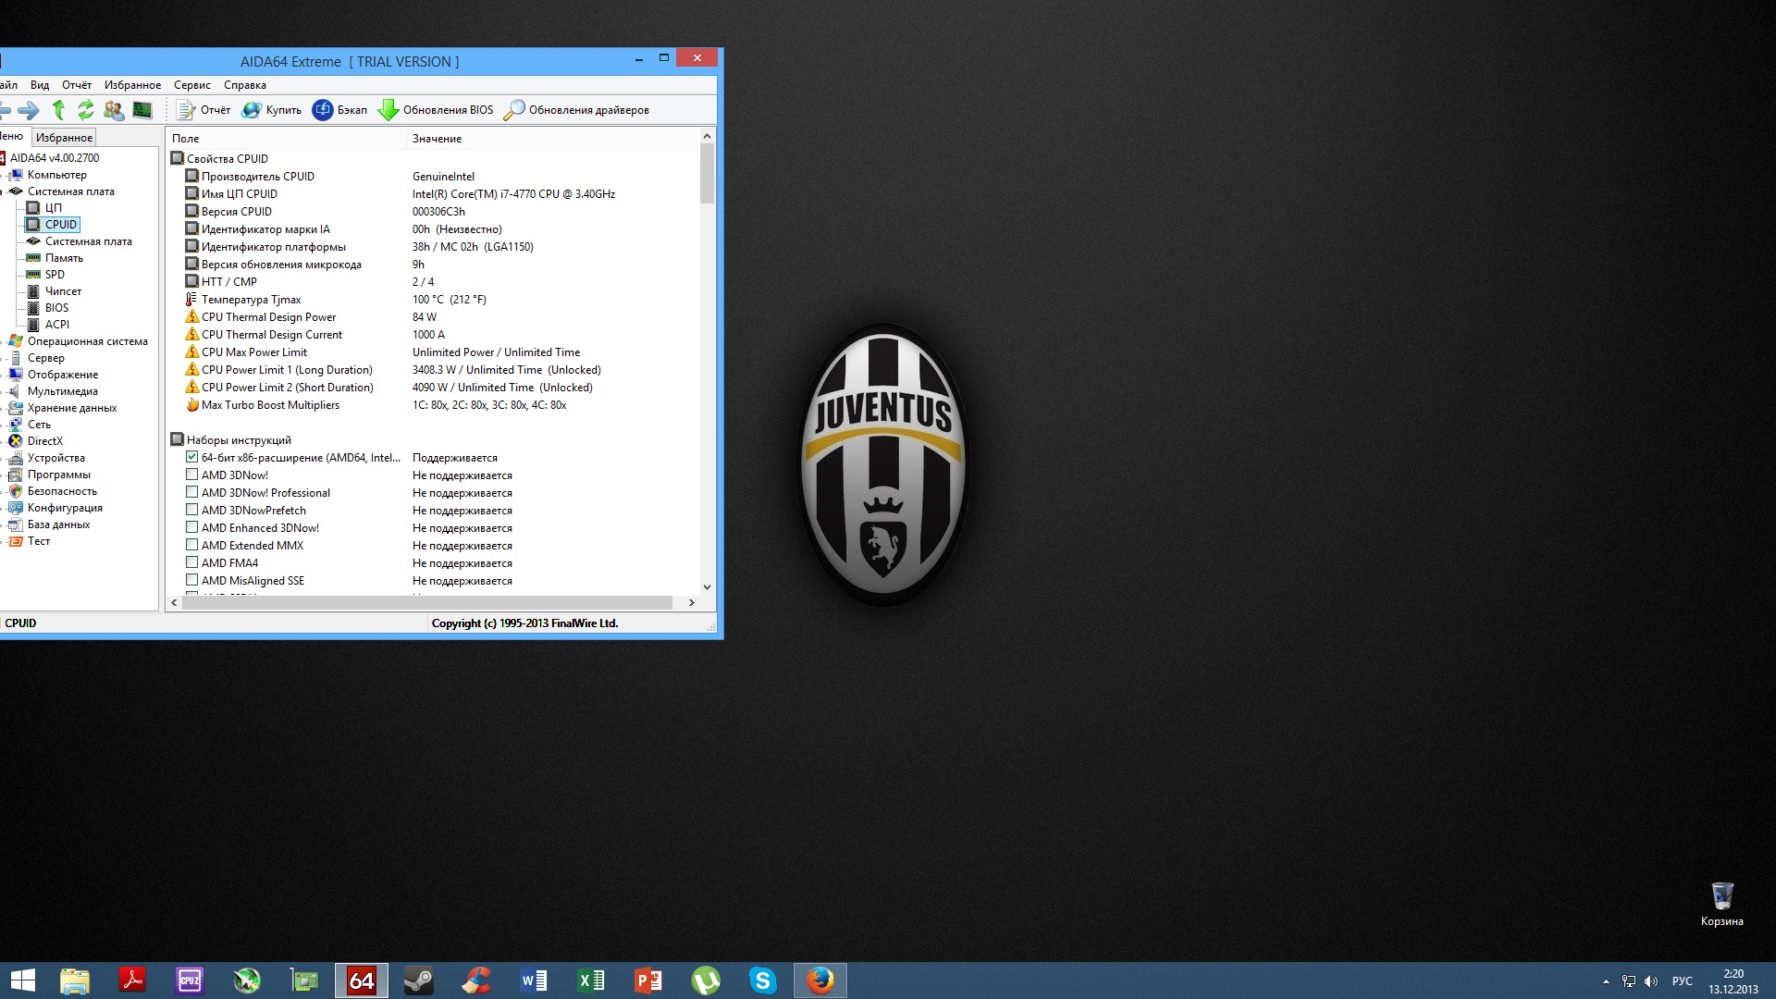Screen dimensions: 1776x999
Task: Click the forward navigation arrow icon
Action: pyautogui.click(x=29, y=110)
